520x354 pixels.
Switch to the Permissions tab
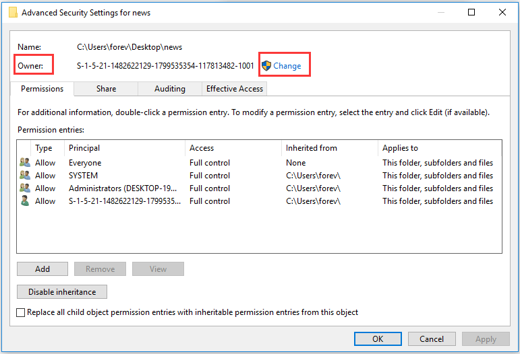[42, 89]
